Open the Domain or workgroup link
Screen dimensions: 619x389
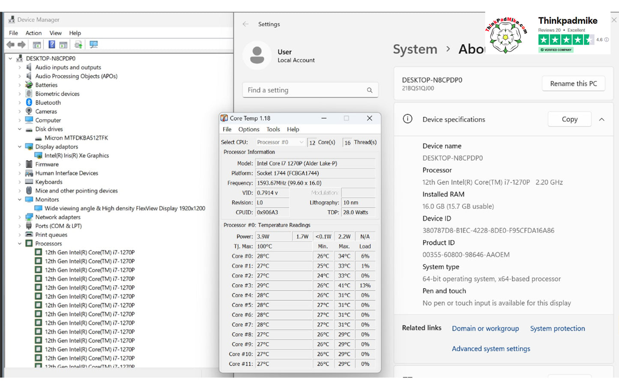(x=485, y=329)
